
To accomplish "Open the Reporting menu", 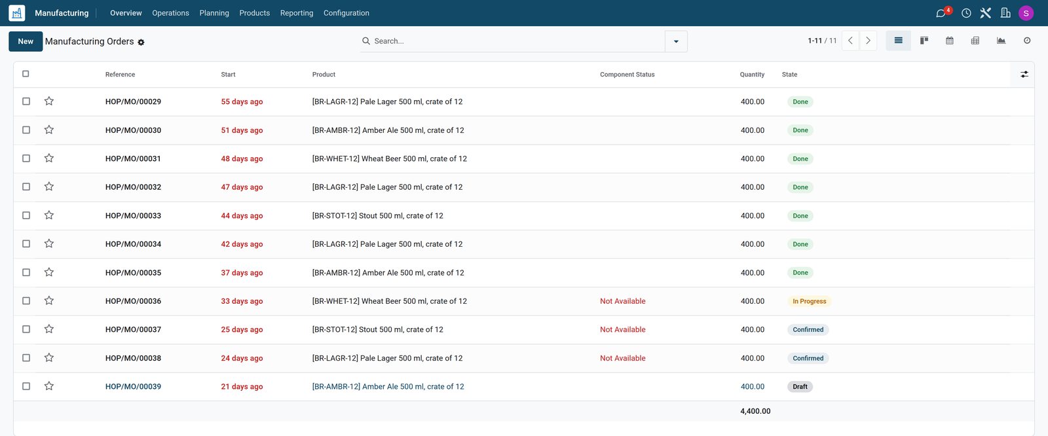I will pyautogui.click(x=297, y=13).
